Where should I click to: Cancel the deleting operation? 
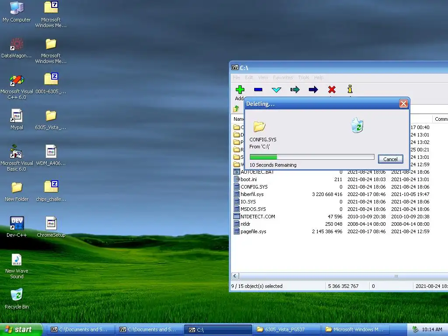[x=390, y=159]
